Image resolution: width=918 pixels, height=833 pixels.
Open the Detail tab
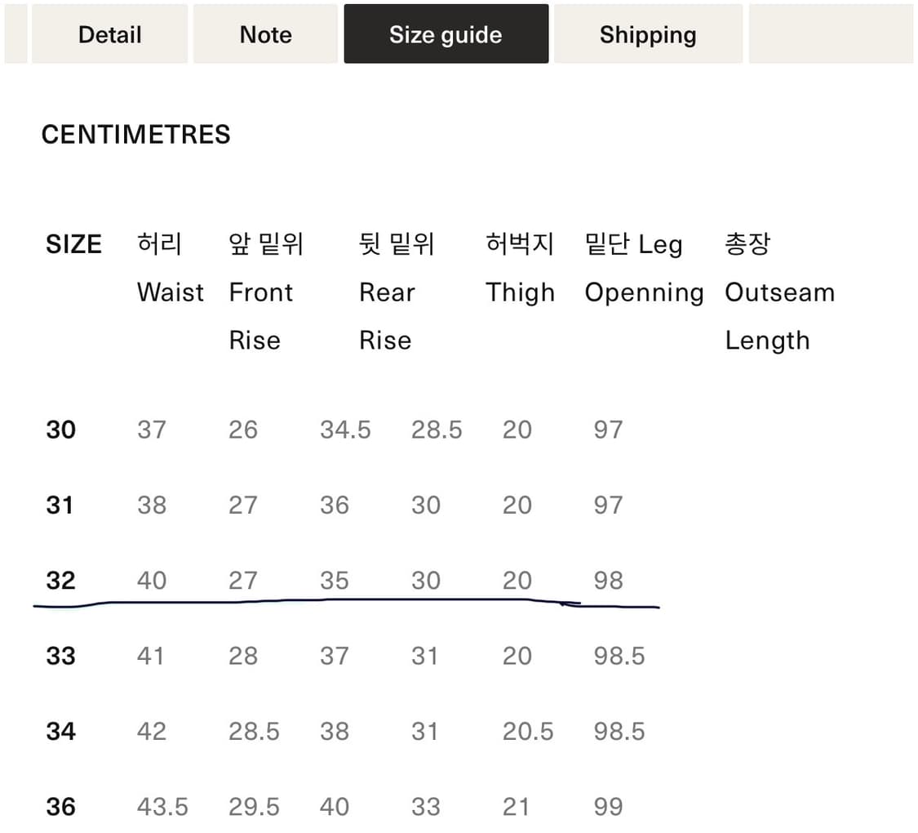coord(109,34)
